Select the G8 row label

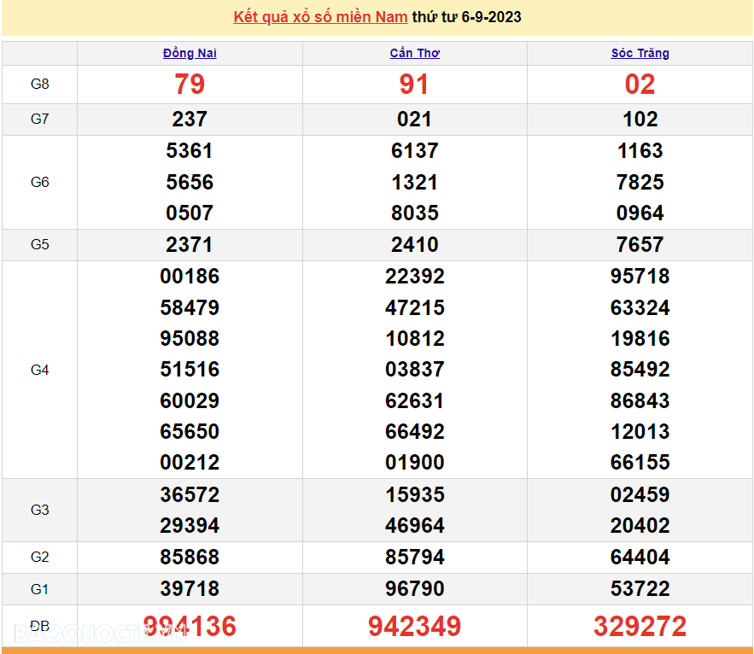[40, 84]
